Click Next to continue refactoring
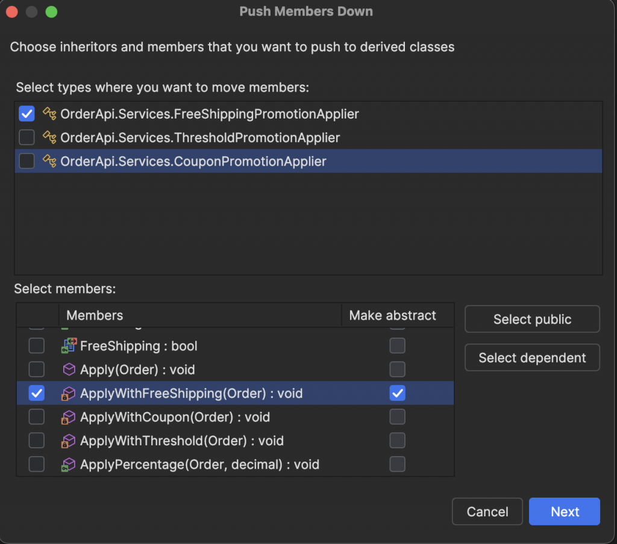 click(564, 512)
